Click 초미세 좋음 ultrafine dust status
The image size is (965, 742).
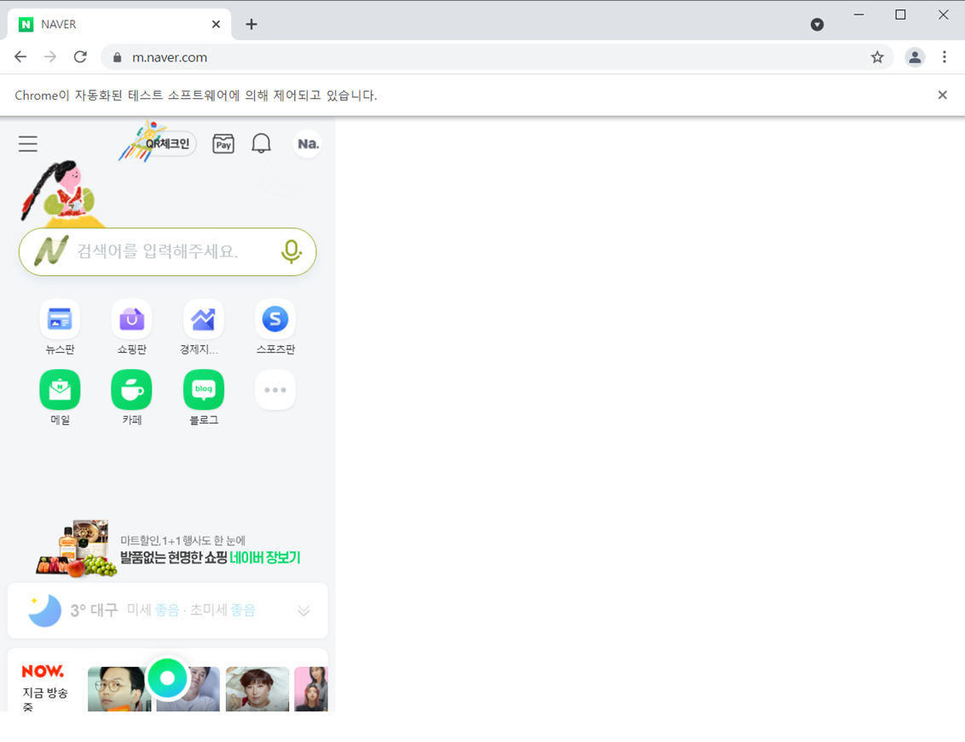pos(222,610)
